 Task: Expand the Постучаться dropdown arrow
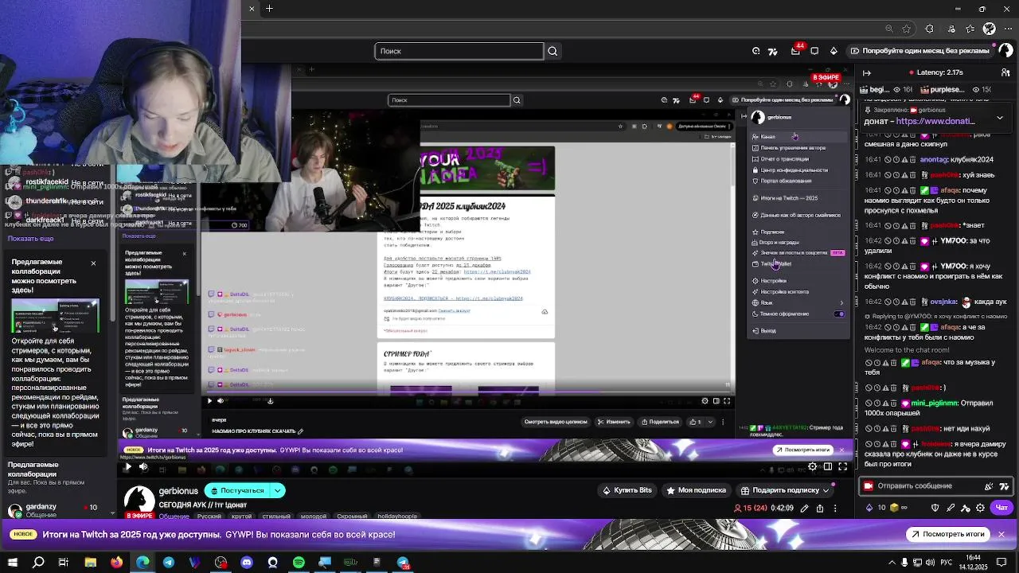[x=277, y=490]
